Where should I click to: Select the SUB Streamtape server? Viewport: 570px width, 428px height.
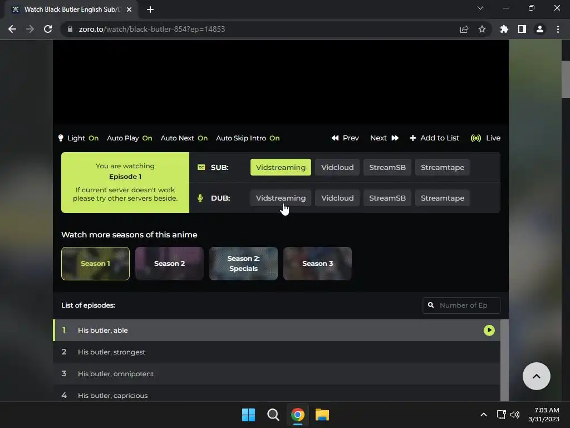tap(443, 167)
